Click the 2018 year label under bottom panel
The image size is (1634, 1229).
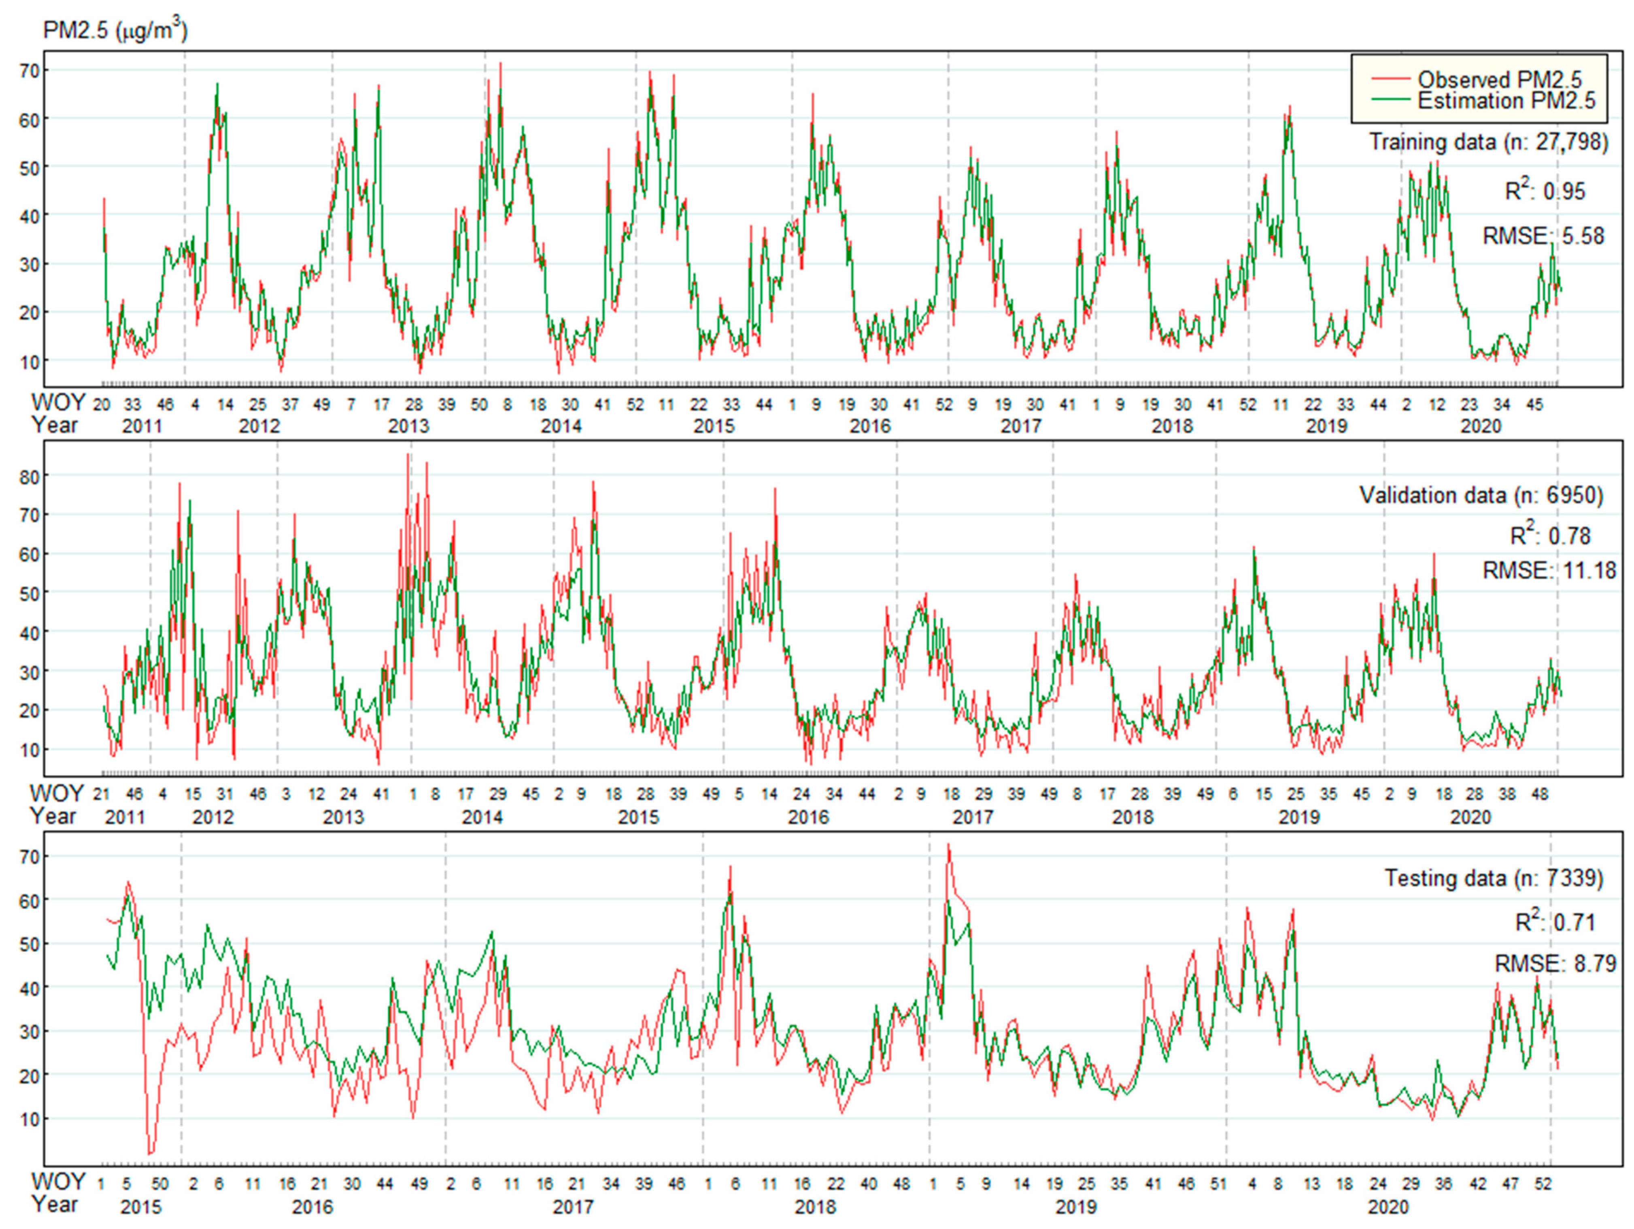pyautogui.click(x=815, y=1207)
